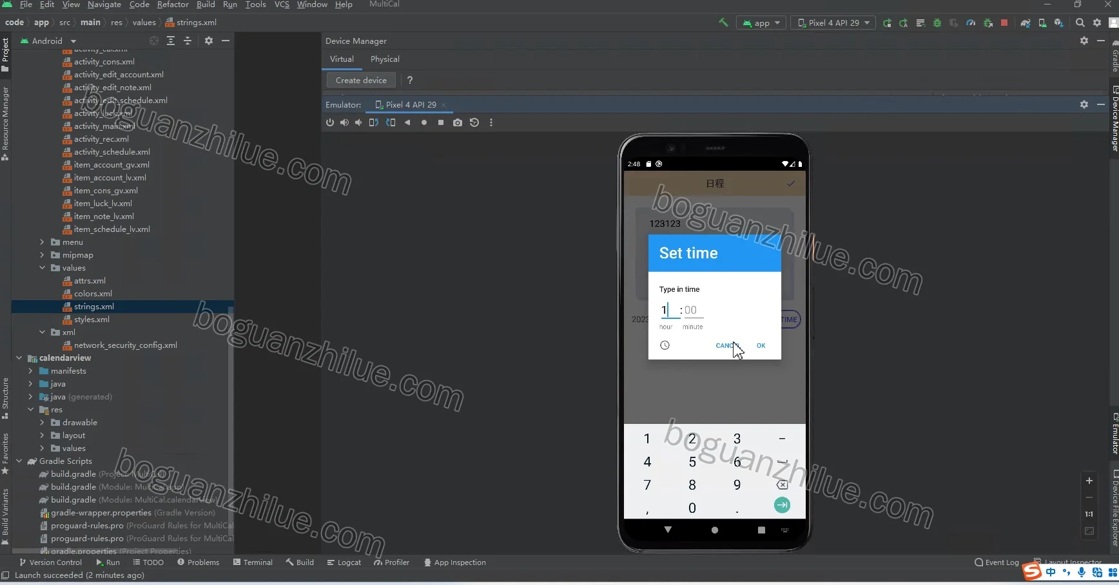Click the emulator power button icon
This screenshot has width=1119, height=585.
click(330, 122)
